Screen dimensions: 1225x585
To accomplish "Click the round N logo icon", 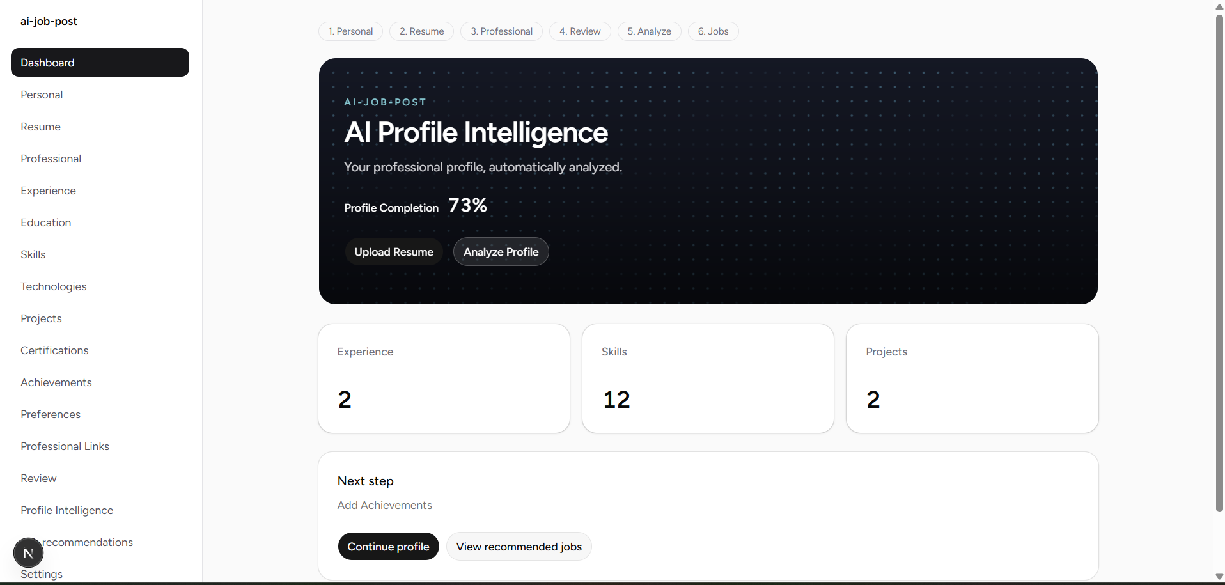I will [28, 553].
